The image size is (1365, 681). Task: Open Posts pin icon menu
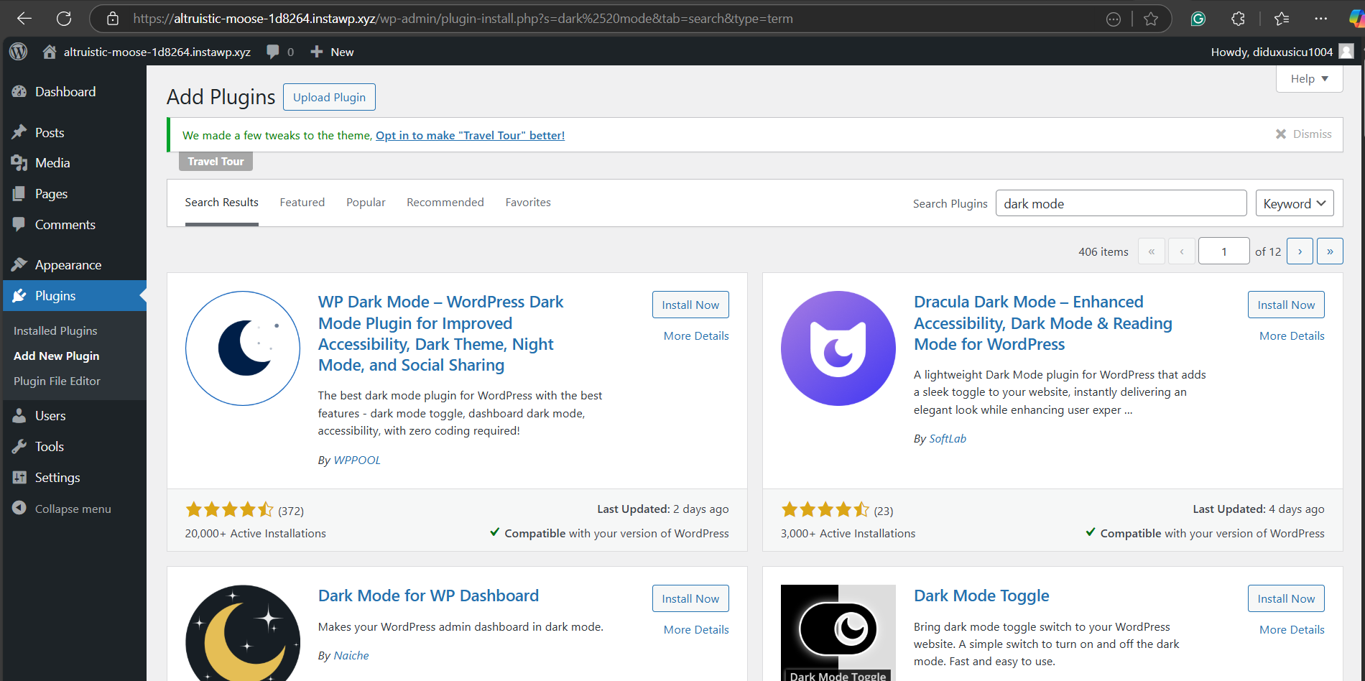(x=19, y=132)
